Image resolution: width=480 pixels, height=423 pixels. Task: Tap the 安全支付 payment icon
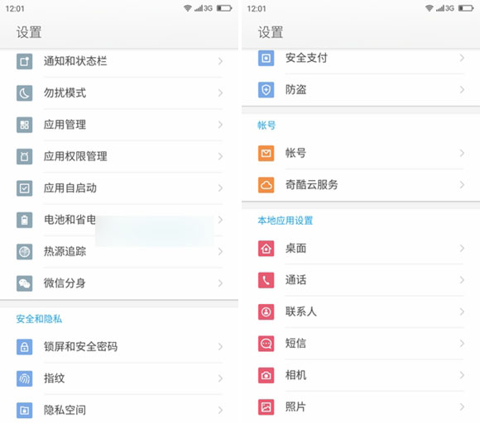point(266,58)
